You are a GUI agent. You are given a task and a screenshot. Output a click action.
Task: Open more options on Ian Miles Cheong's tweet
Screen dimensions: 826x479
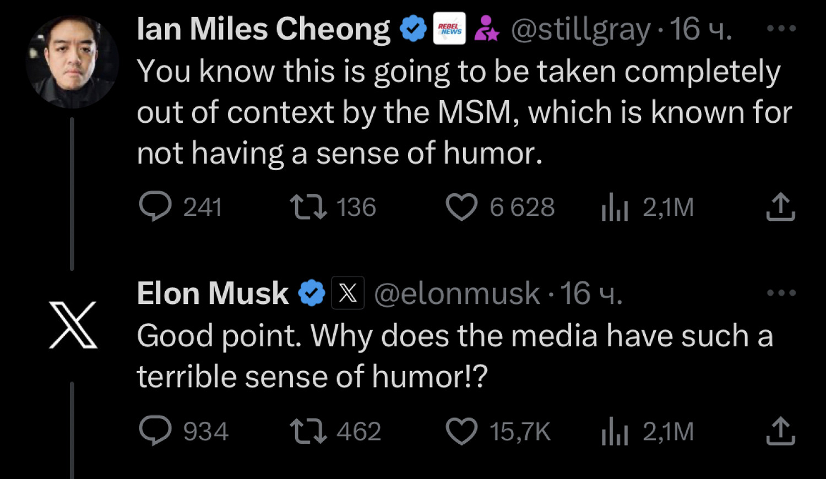tap(781, 28)
